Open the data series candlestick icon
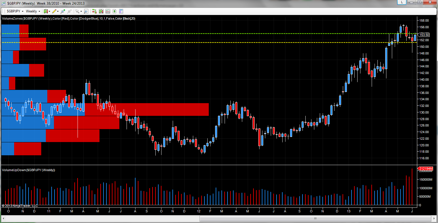The height and width of the screenshot is (223, 438). (101, 11)
